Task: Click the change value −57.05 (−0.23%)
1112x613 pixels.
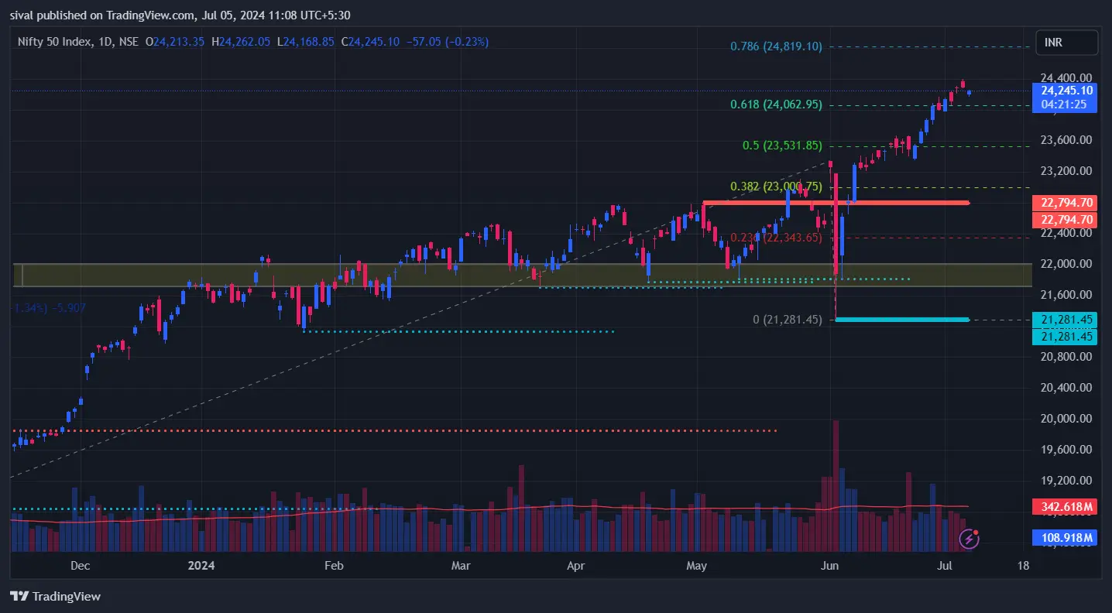Action: tap(447, 42)
